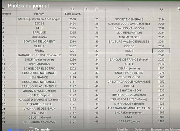This screenshot has width=180, height=131.
Task: Select SNCF (Weisemburger) cell
Action: (39, 60)
